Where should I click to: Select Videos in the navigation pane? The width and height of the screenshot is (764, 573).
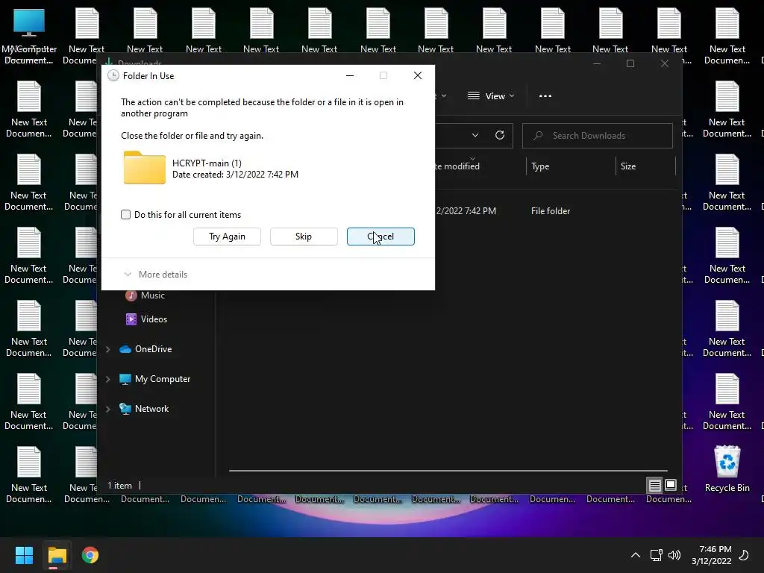147,319
